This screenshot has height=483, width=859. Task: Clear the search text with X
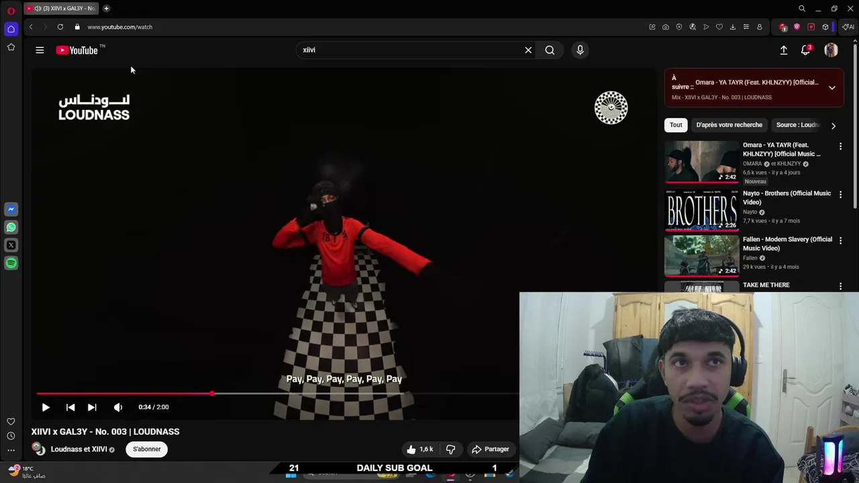point(528,50)
